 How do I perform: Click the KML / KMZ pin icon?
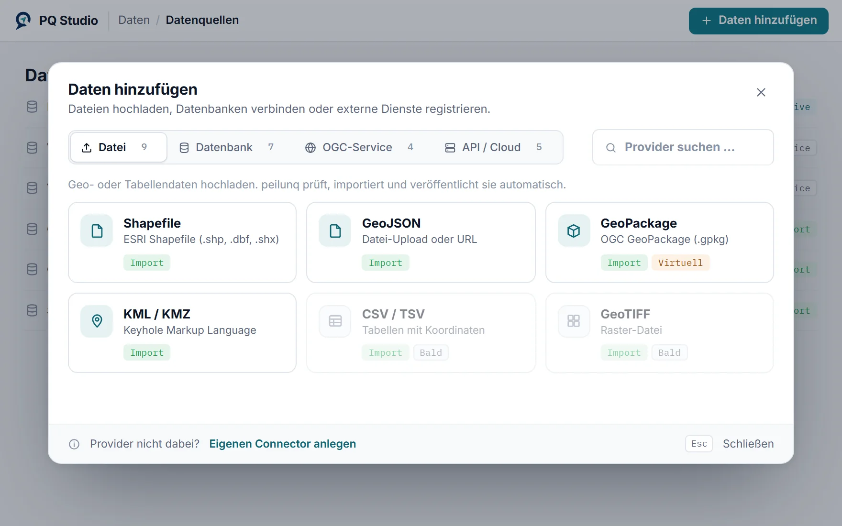click(x=97, y=321)
